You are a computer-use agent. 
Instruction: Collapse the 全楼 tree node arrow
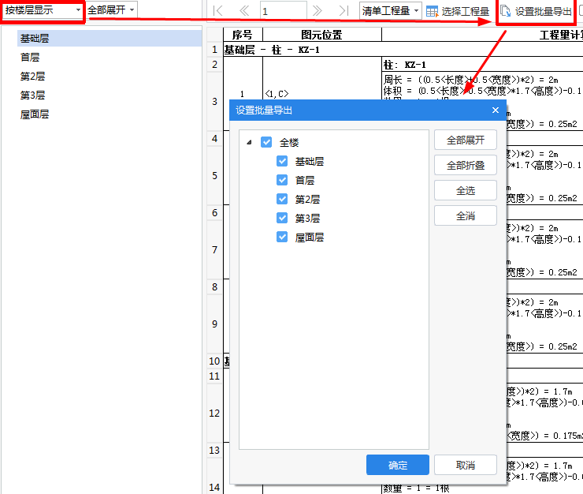[249, 143]
